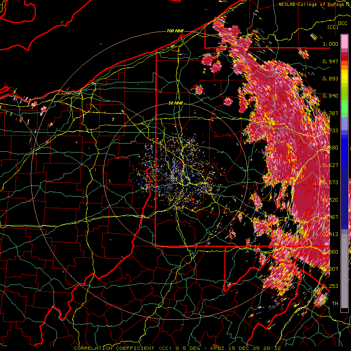The height and width of the screenshot is (351, 351).
Task: Pick the bright green segment of the color bar
Action: (x=344, y=107)
